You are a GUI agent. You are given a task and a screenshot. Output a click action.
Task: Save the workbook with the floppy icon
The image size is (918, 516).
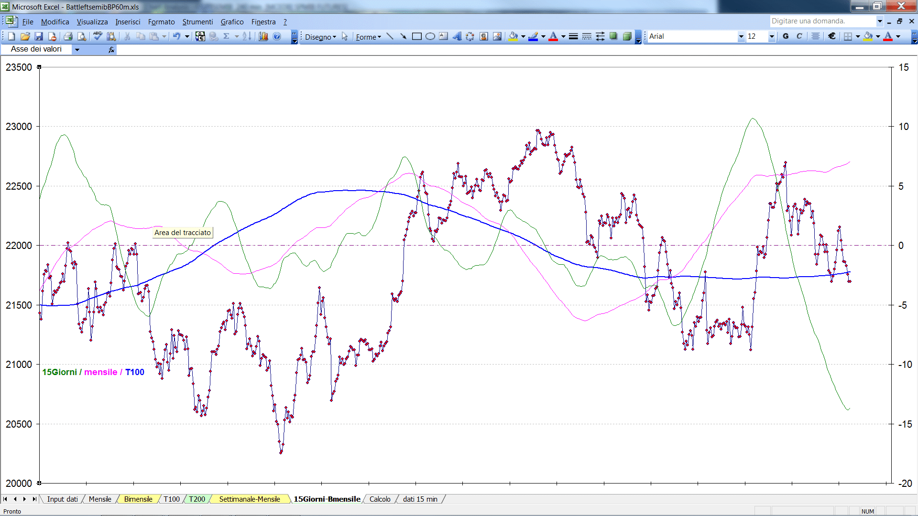(39, 36)
